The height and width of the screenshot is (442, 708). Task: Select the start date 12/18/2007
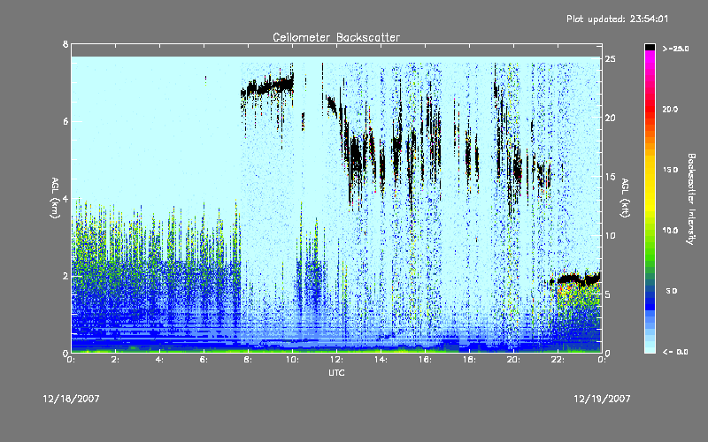[72, 399]
